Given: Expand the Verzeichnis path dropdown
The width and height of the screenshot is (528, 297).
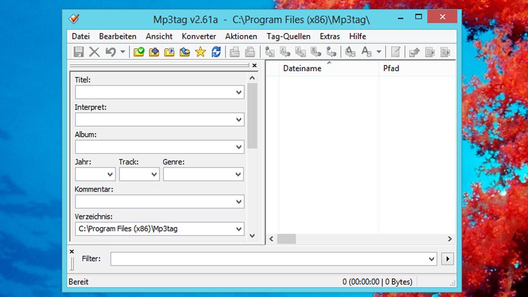Looking at the screenshot, I should (x=239, y=228).
